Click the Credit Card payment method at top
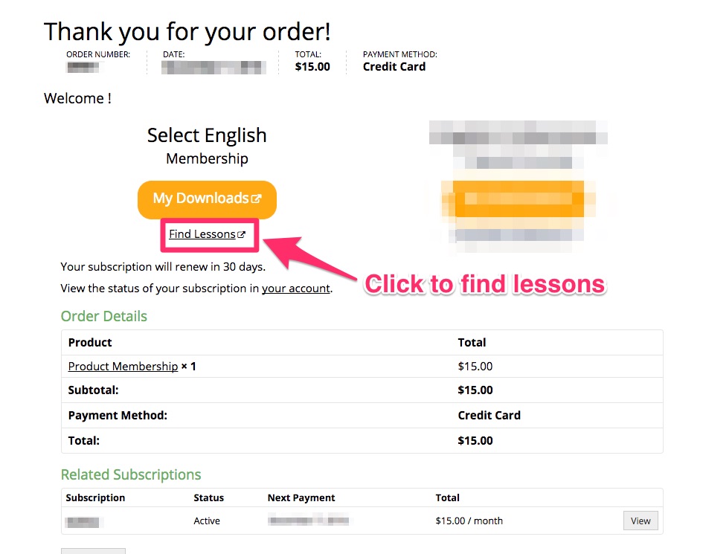The height and width of the screenshot is (554, 703). [394, 67]
